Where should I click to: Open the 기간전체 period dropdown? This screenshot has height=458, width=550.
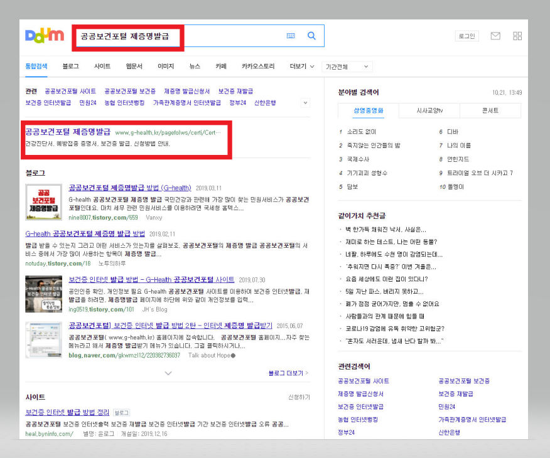click(347, 67)
